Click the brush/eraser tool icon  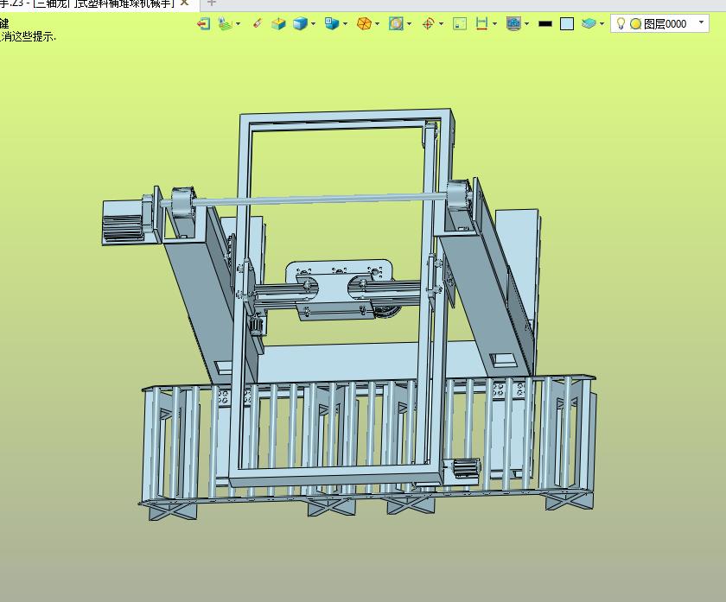point(258,23)
